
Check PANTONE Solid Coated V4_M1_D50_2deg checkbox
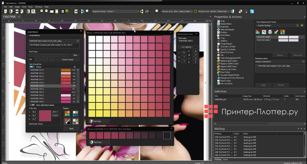pyautogui.click(x=257, y=66)
